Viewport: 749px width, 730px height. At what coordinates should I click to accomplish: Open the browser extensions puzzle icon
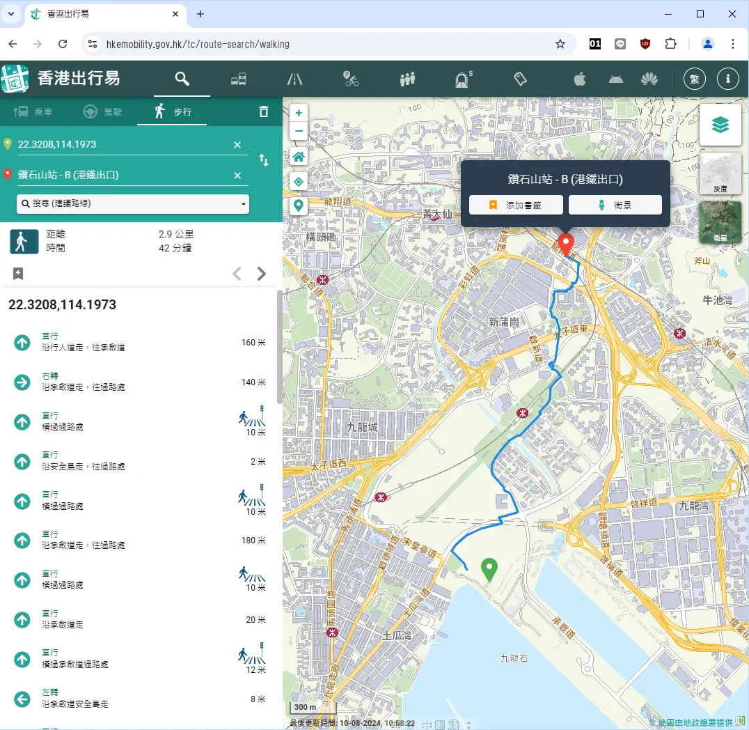670,44
